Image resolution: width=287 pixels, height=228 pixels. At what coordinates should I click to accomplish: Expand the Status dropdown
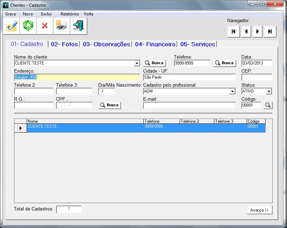(269, 92)
